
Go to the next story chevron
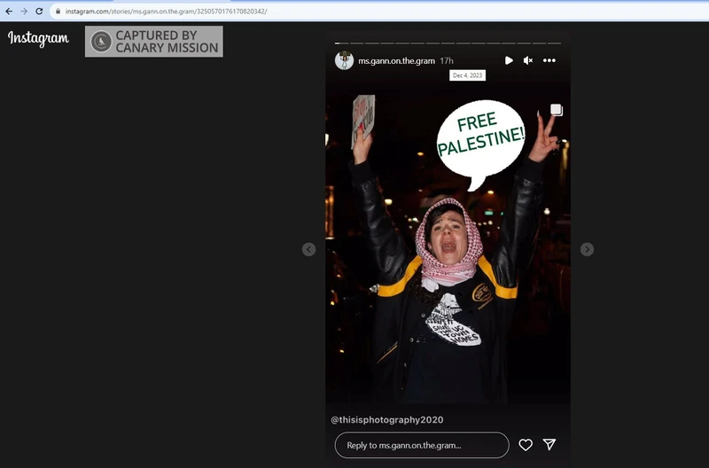point(587,249)
